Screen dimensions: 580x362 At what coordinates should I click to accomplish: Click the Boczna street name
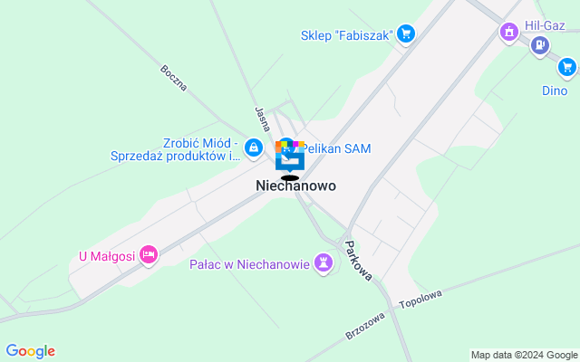coord(174,78)
